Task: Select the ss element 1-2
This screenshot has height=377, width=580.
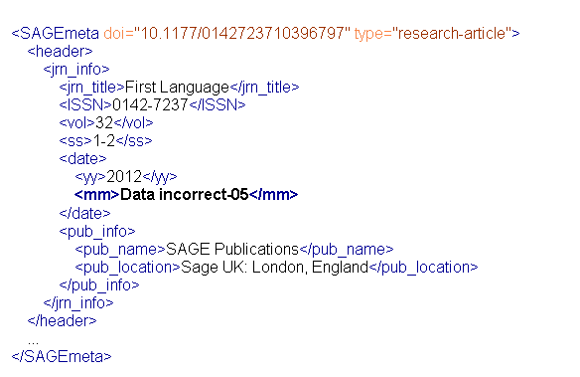Action: tap(106, 140)
